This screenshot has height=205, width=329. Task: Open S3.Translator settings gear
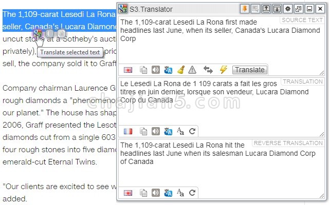click(x=288, y=9)
